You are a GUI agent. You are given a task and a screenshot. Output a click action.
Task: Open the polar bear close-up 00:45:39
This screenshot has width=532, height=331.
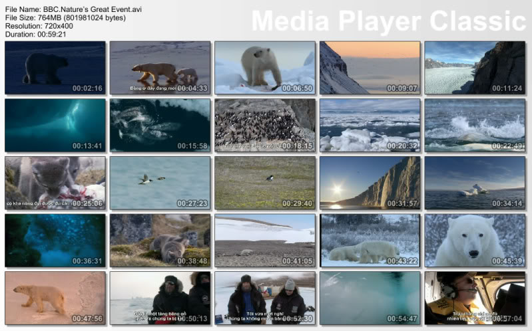pyautogui.click(x=475, y=241)
